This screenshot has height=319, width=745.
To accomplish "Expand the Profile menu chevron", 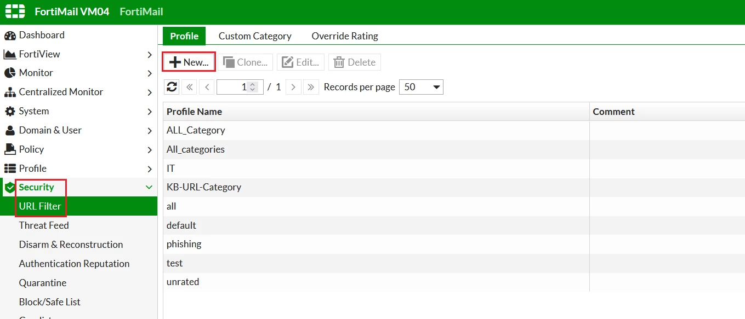I will tap(150, 169).
